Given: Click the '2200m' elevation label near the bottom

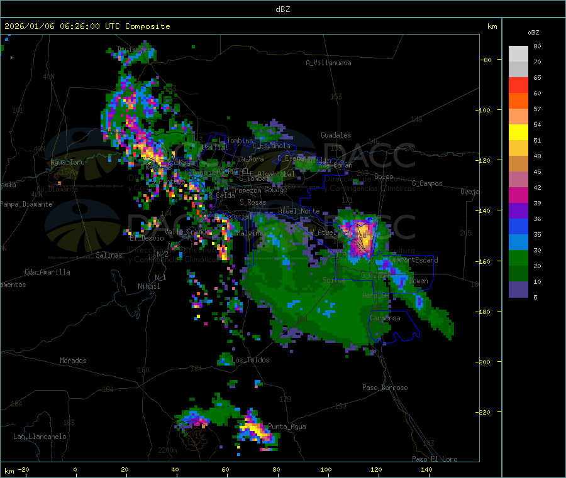Looking at the screenshot, I should (167, 450).
